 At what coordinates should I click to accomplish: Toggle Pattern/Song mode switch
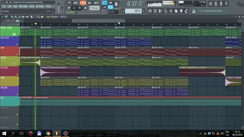pos(69,8)
